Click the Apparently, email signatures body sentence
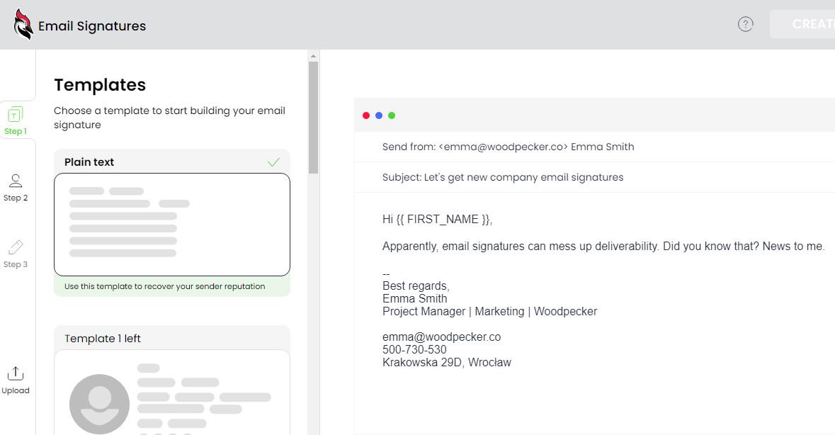 pyautogui.click(x=603, y=247)
